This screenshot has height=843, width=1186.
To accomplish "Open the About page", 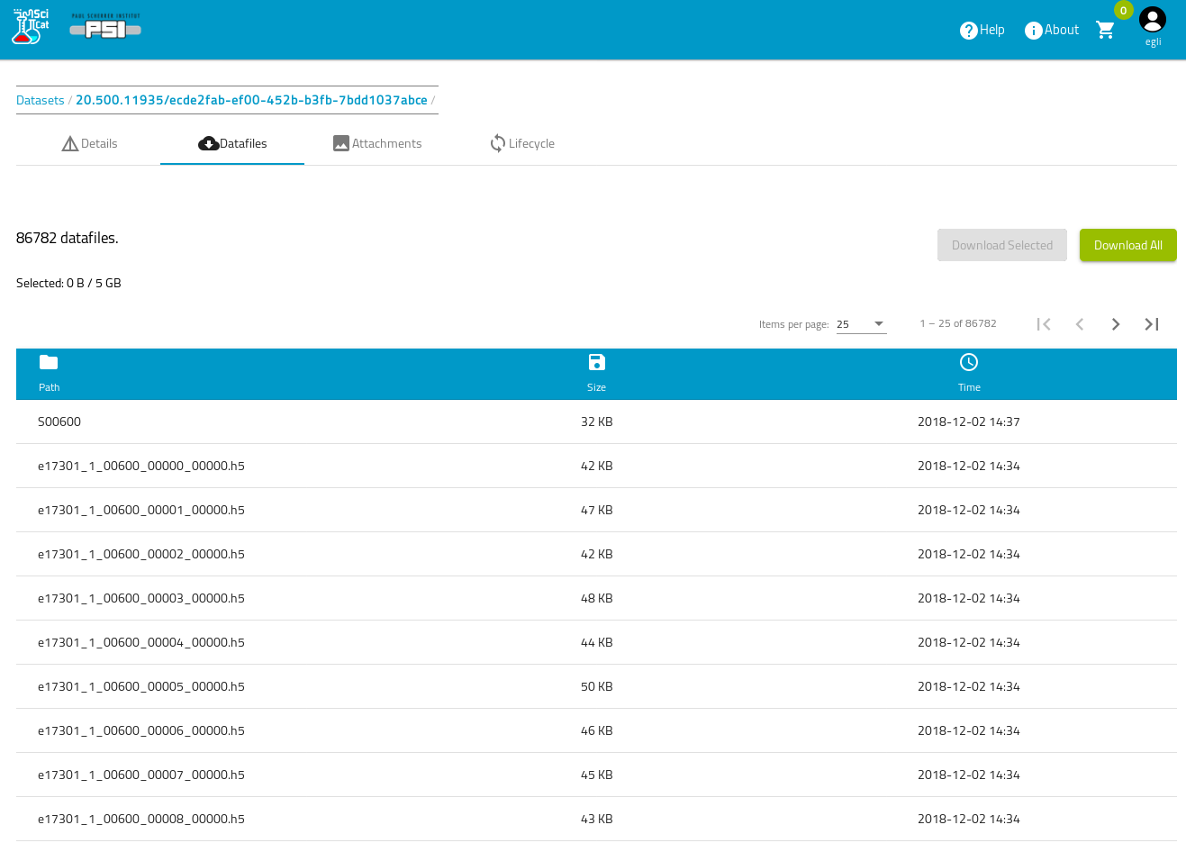I will click(x=1052, y=30).
